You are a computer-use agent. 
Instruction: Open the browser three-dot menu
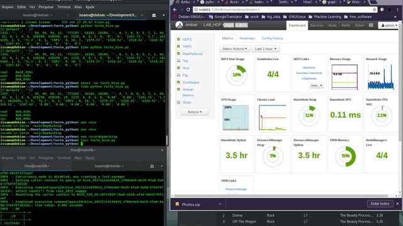tap(397, 10)
